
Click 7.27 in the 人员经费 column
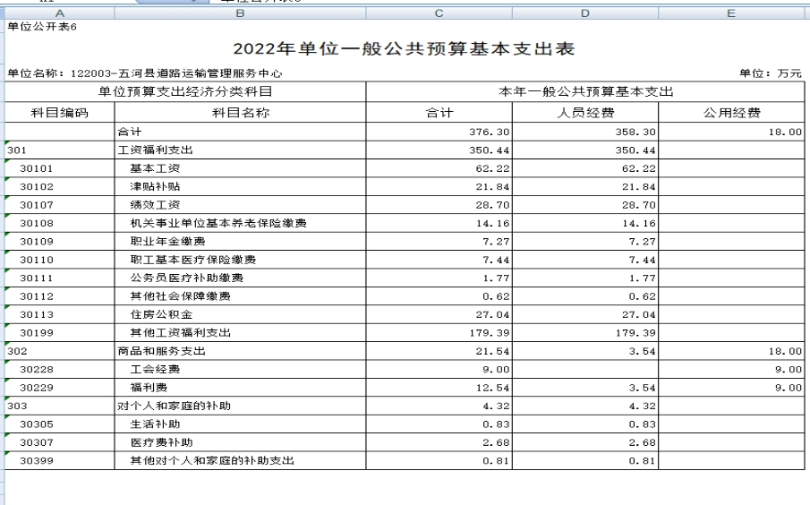(585, 242)
